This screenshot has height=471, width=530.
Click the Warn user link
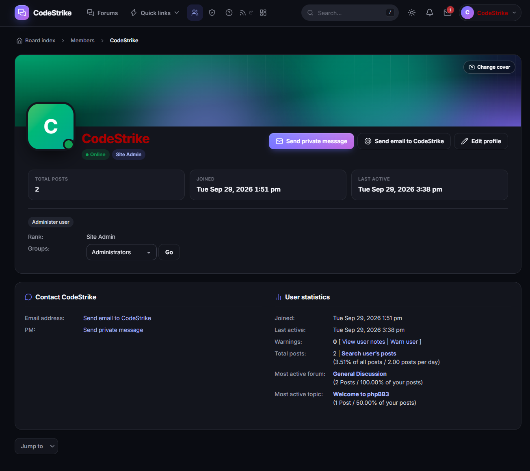(404, 342)
